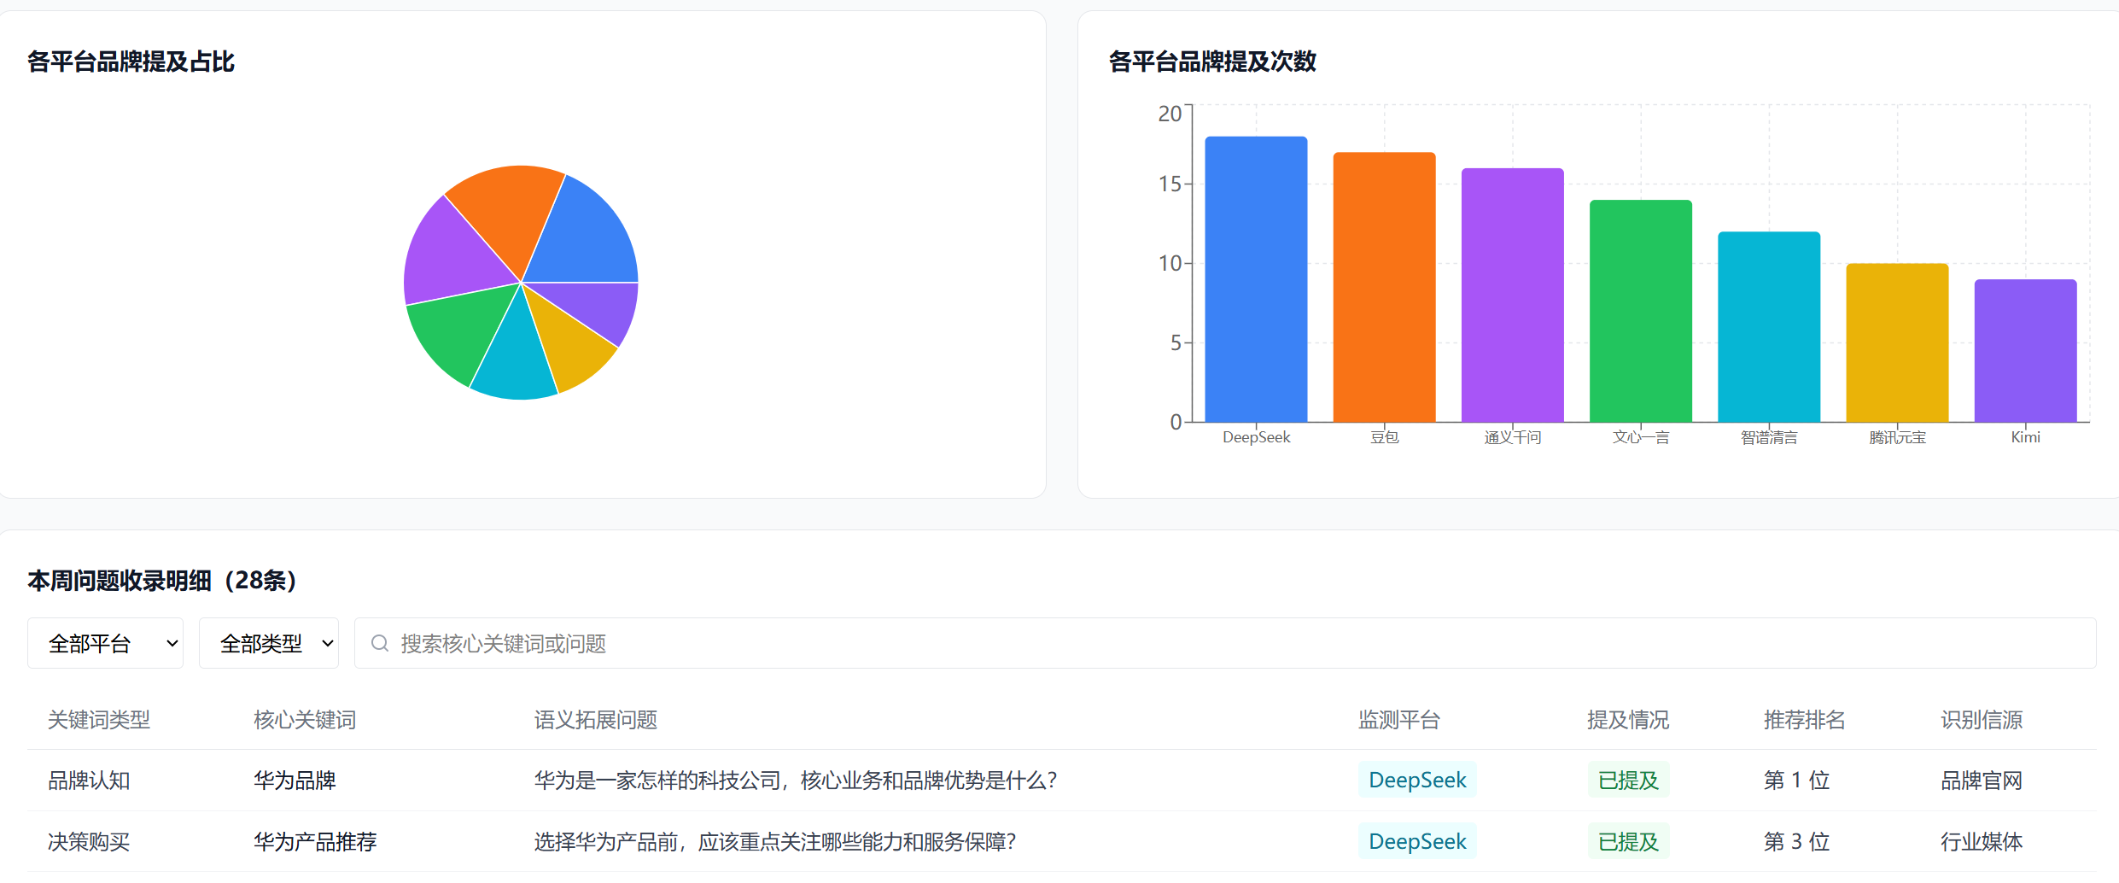Viewport: 2119px width, 883px height.
Task: Click the DeepSeek axis label under the chart
Action: pyautogui.click(x=1256, y=437)
